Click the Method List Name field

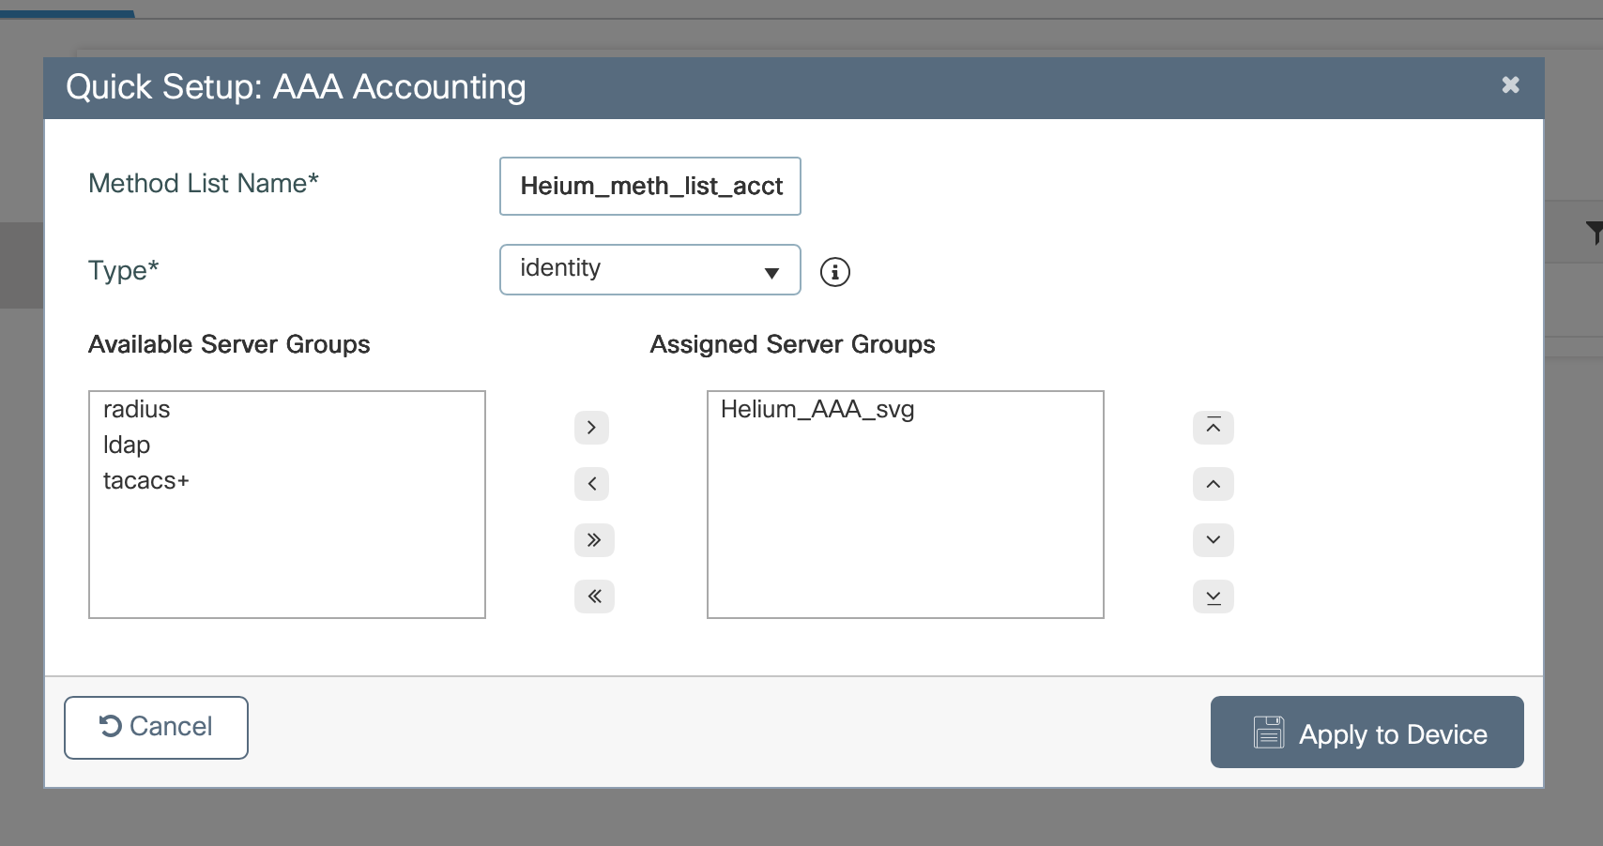(x=649, y=186)
